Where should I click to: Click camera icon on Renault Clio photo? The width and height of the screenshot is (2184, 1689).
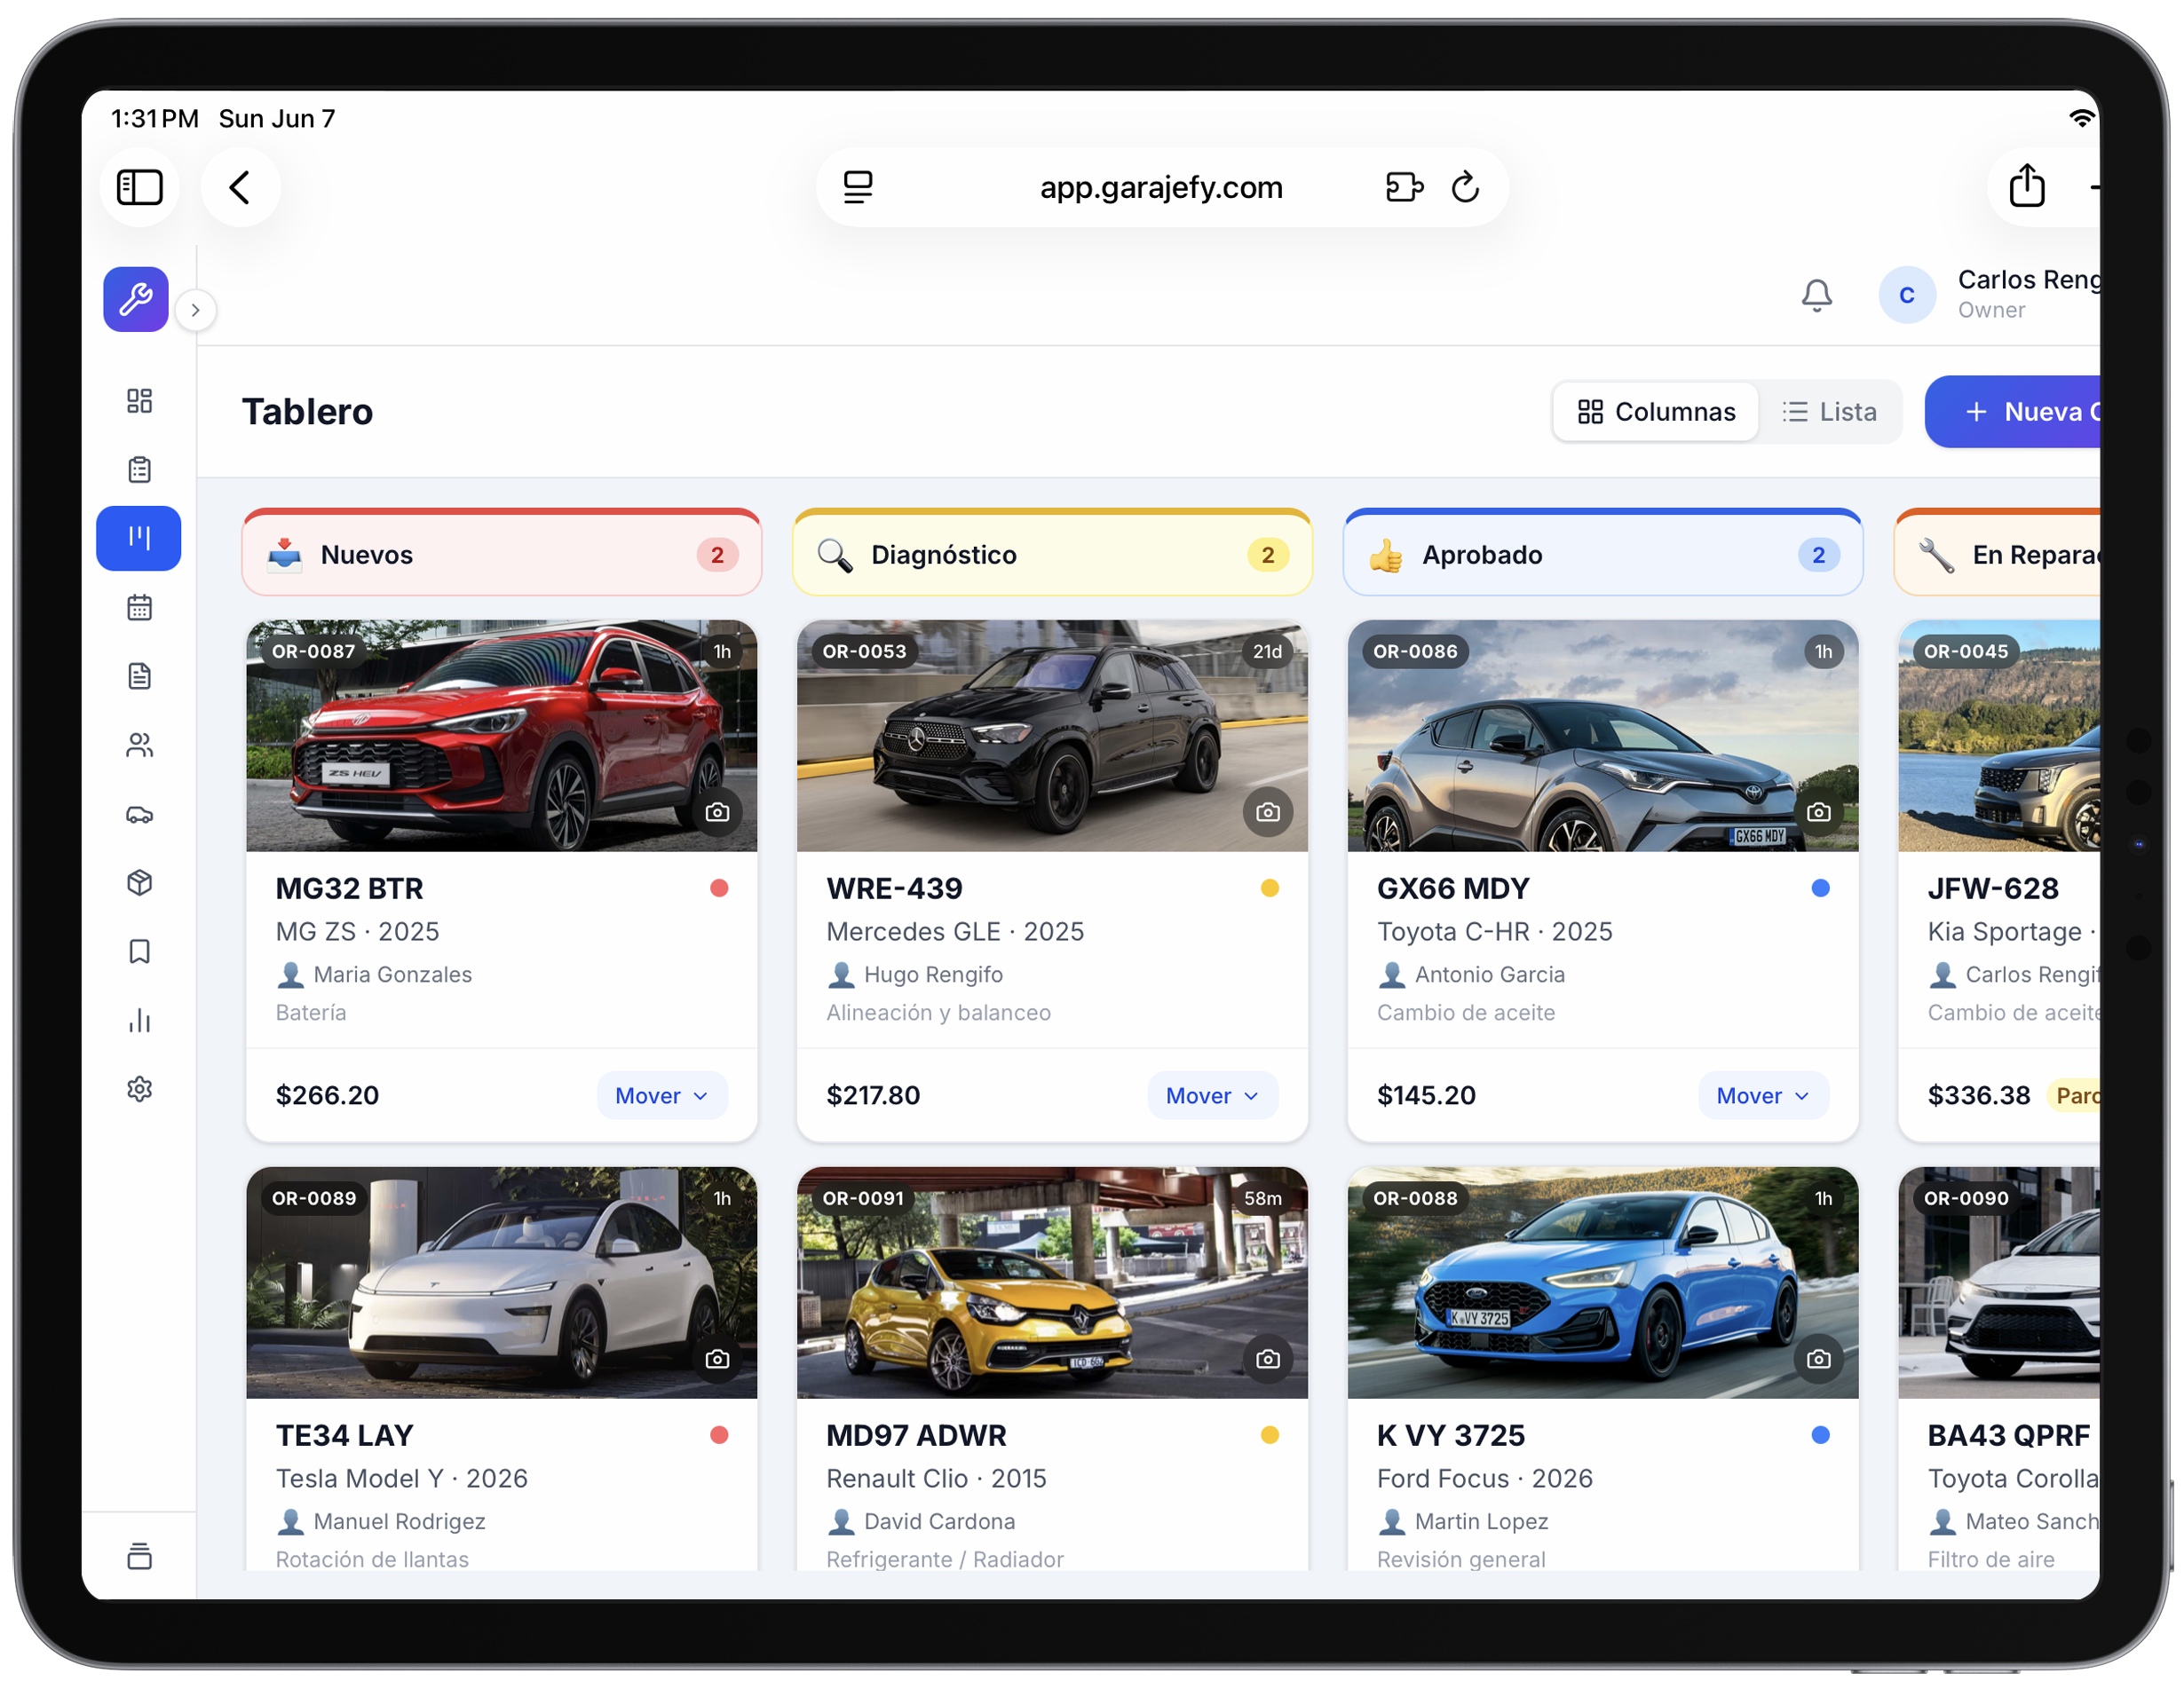click(x=1268, y=1359)
